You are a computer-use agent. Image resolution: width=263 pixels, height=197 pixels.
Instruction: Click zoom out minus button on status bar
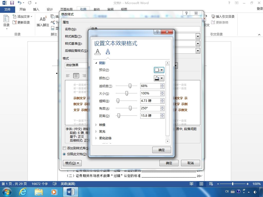click(x=218, y=184)
